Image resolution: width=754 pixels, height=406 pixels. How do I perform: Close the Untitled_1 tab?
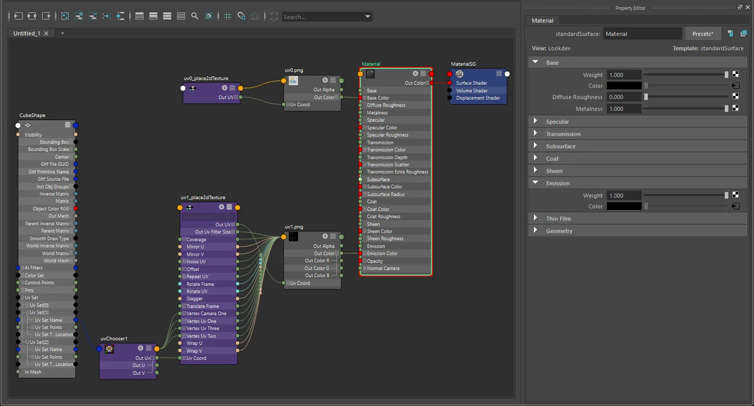[46, 33]
